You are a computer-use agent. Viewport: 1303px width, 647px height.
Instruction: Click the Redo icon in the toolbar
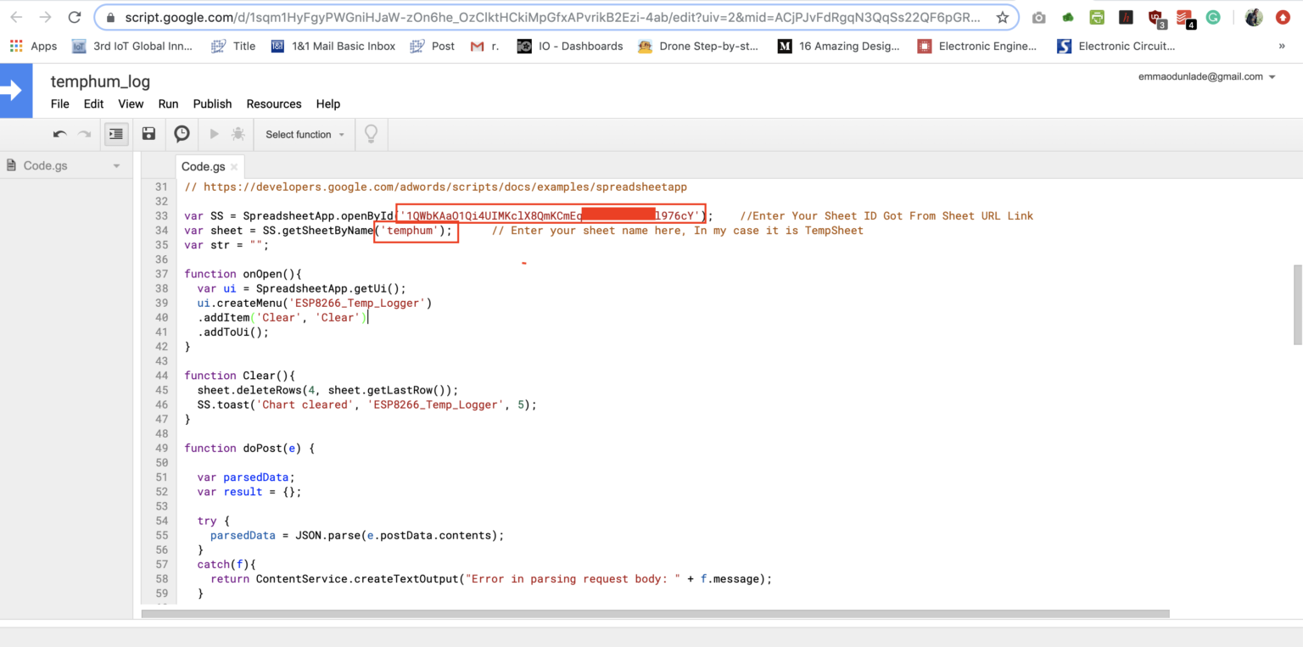[82, 134]
